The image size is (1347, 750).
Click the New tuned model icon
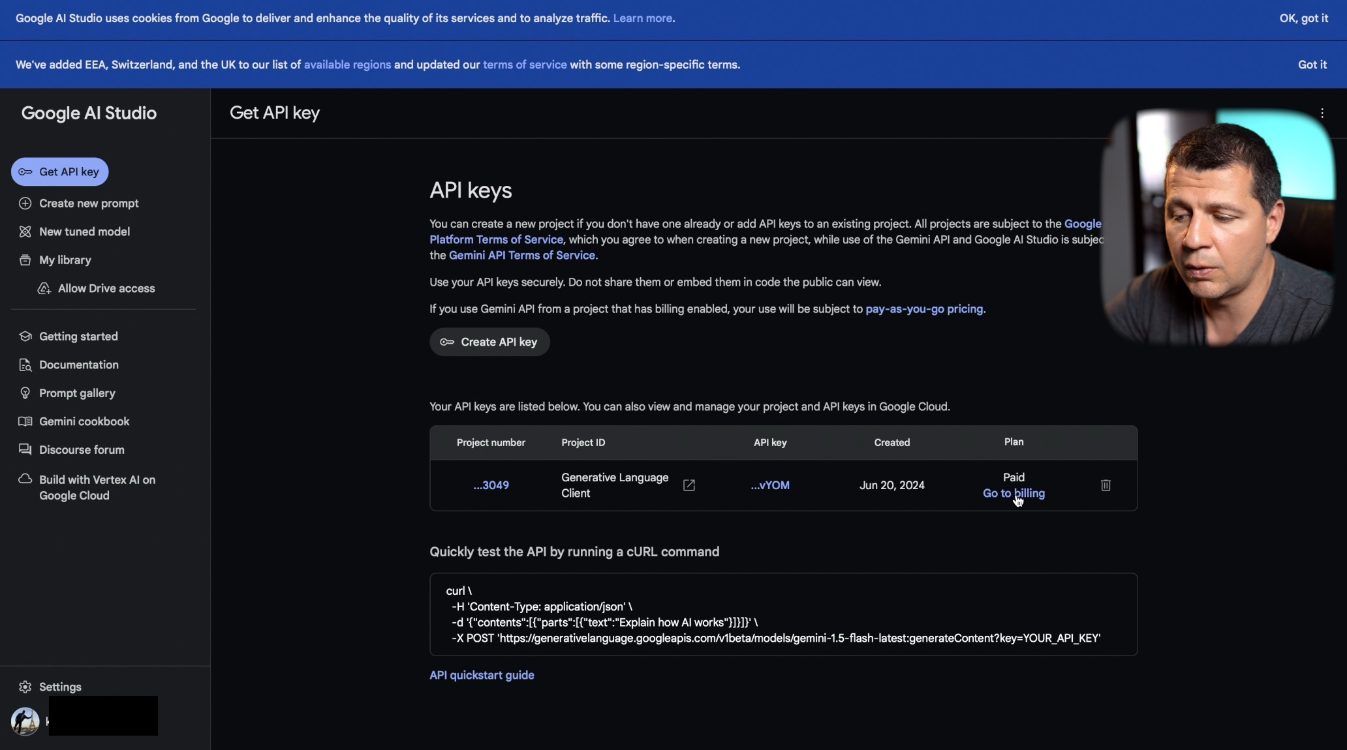(x=25, y=232)
